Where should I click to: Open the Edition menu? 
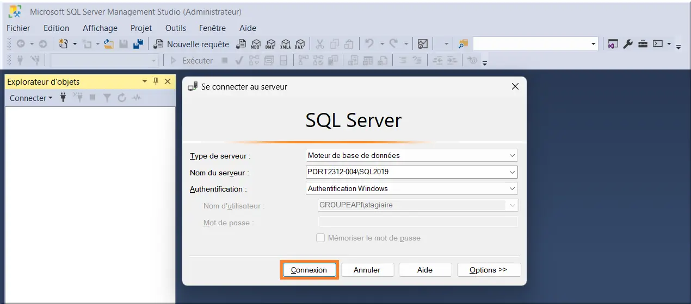[57, 28]
